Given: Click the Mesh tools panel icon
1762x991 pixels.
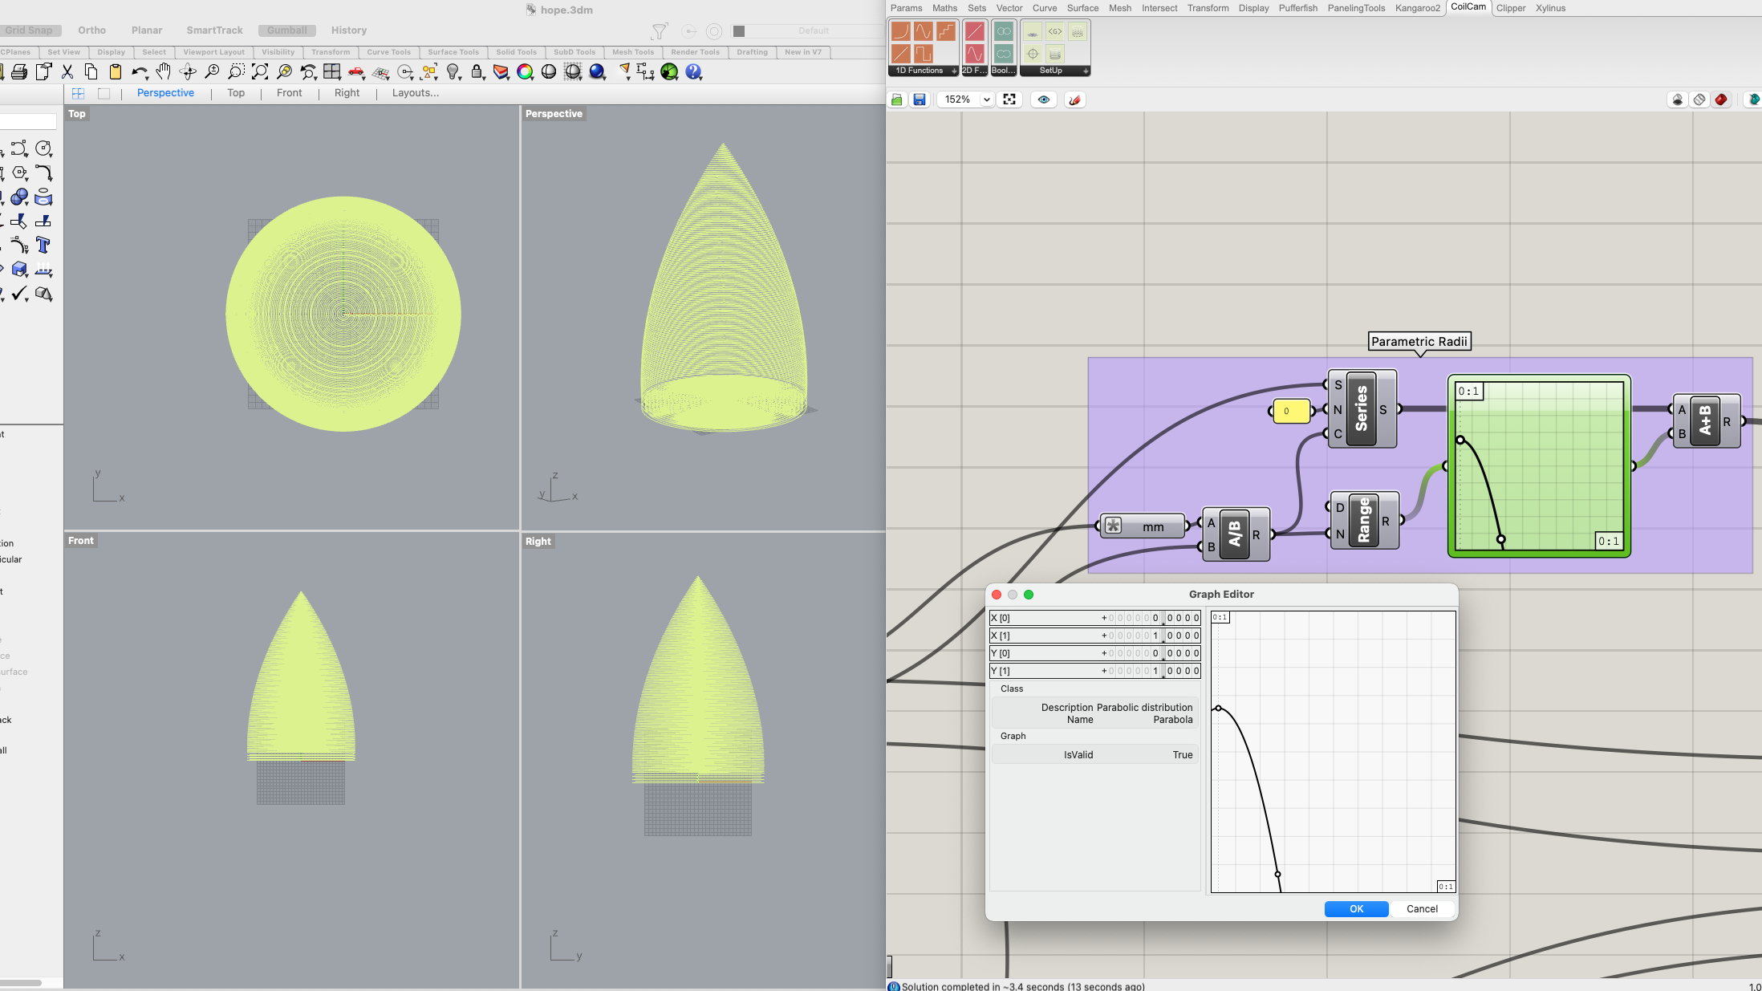Looking at the screenshot, I should pyautogui.click(x=631, y=52).
